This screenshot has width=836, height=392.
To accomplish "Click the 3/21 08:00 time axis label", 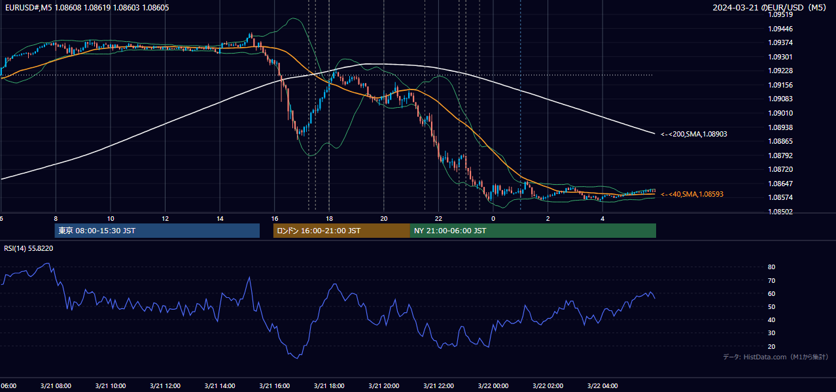I will click(56, 386).
